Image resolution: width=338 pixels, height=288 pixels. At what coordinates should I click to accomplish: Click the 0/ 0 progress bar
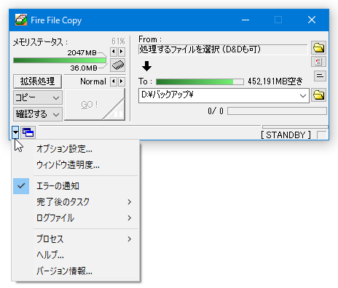[x=277, y=111]
